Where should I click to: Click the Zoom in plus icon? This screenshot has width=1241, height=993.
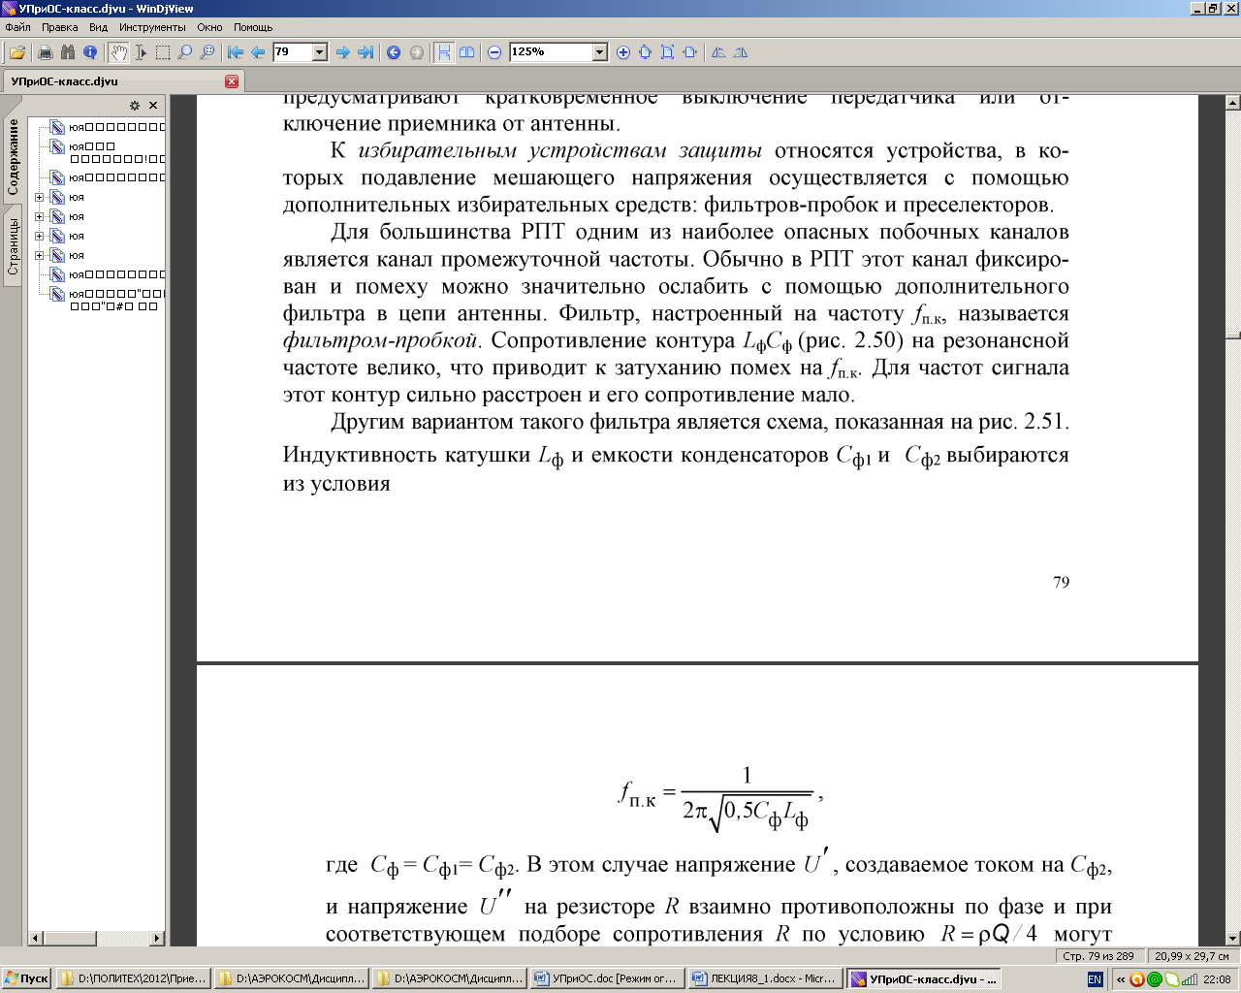point(623,52)
